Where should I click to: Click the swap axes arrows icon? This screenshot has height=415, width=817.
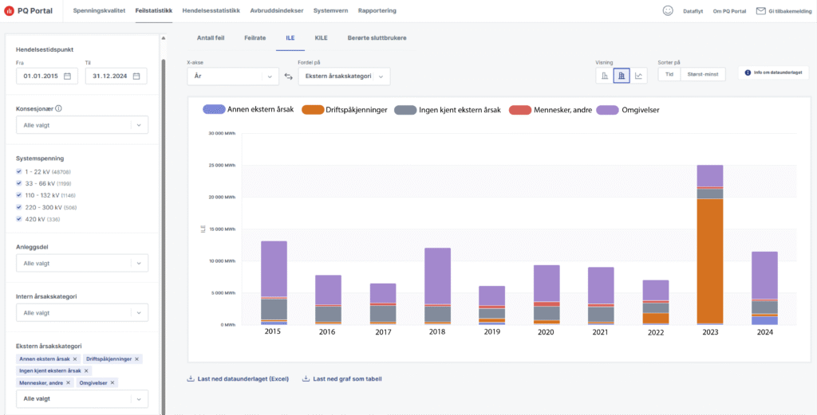[x=289, y=76]
